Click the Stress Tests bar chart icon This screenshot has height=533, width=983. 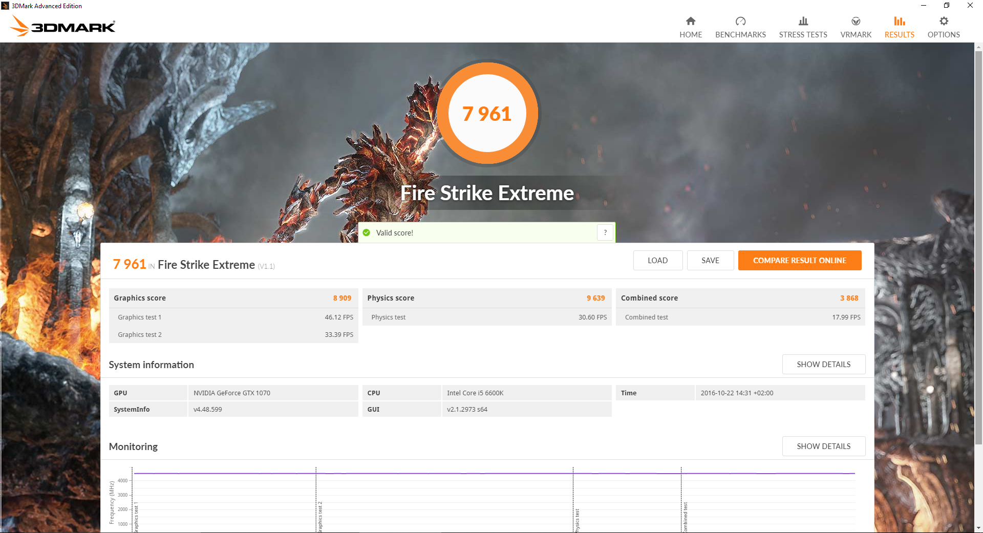click(x=803, y=21)
